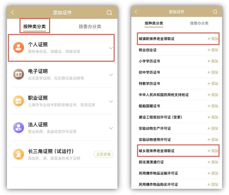Tap subtitle 出生医学证明、无犯罪记录证明等

pos(56,78)
